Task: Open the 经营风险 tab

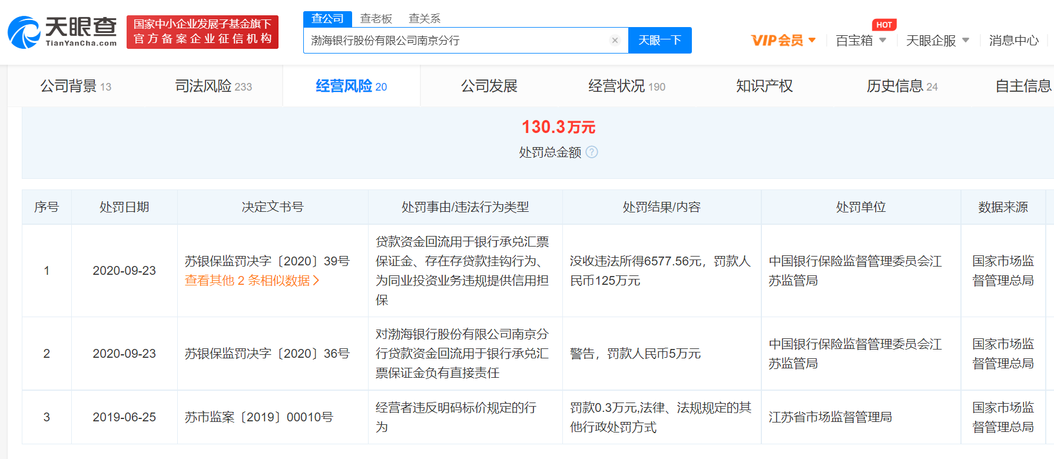Action: pos(352,87)
